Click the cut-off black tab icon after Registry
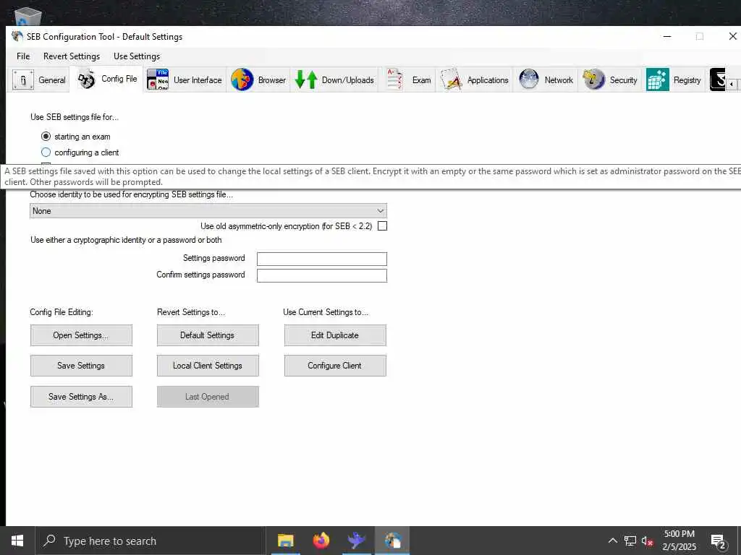This screenshot has height=555, width=741. click(x=717, y=79)
